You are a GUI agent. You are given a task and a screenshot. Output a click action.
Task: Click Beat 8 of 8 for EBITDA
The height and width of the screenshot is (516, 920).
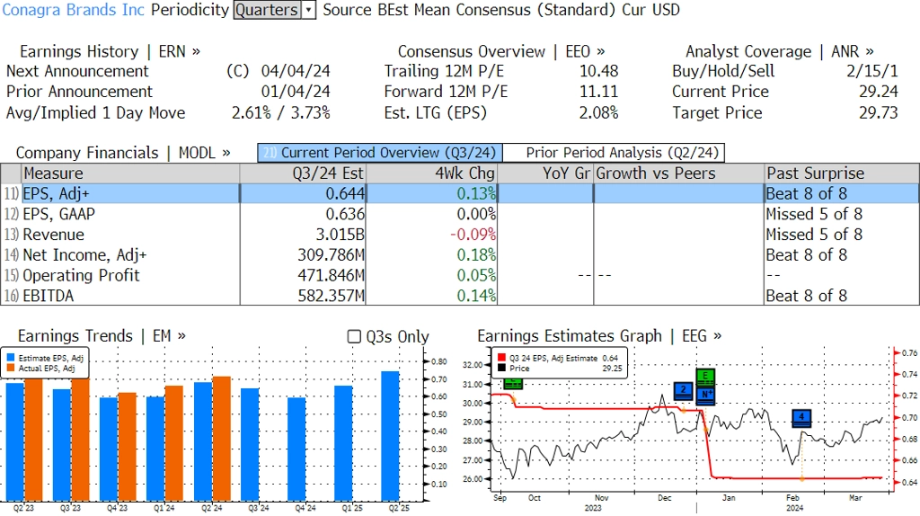point(807,296)
